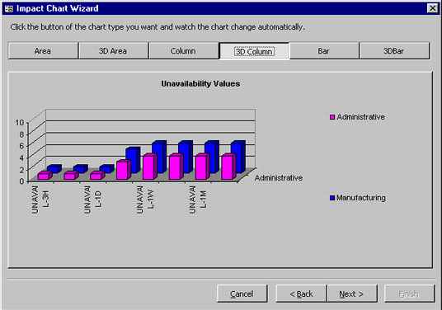Click the disabled Finish button
Image resolution: width=442 pixels, height=310 pixels.
(x=409, y=294)
